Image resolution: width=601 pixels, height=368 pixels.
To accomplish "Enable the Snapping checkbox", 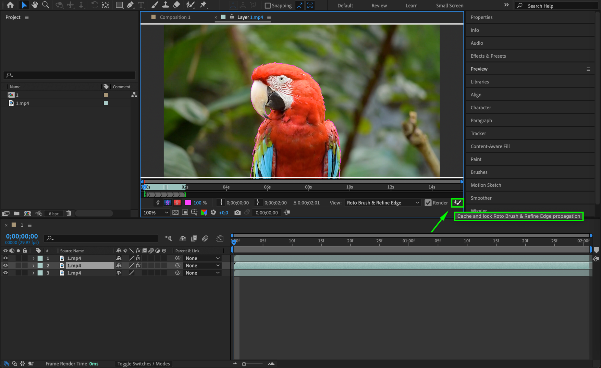I will click(x=268, y=5).
